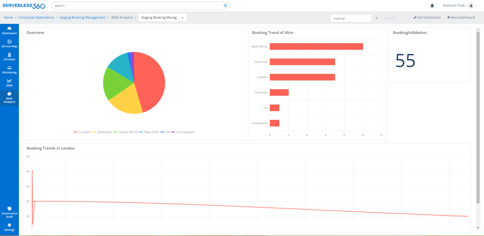
Task: Navigate to BAM-Analytics breadcrumb
Action: 122,17
